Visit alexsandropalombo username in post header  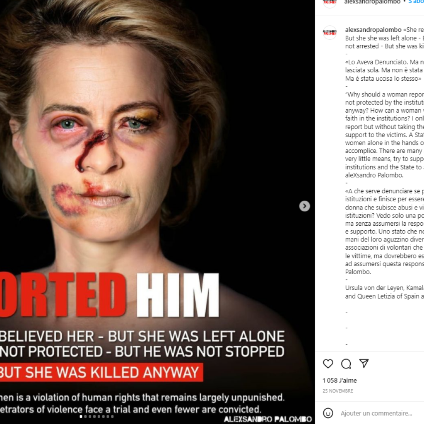372,2
